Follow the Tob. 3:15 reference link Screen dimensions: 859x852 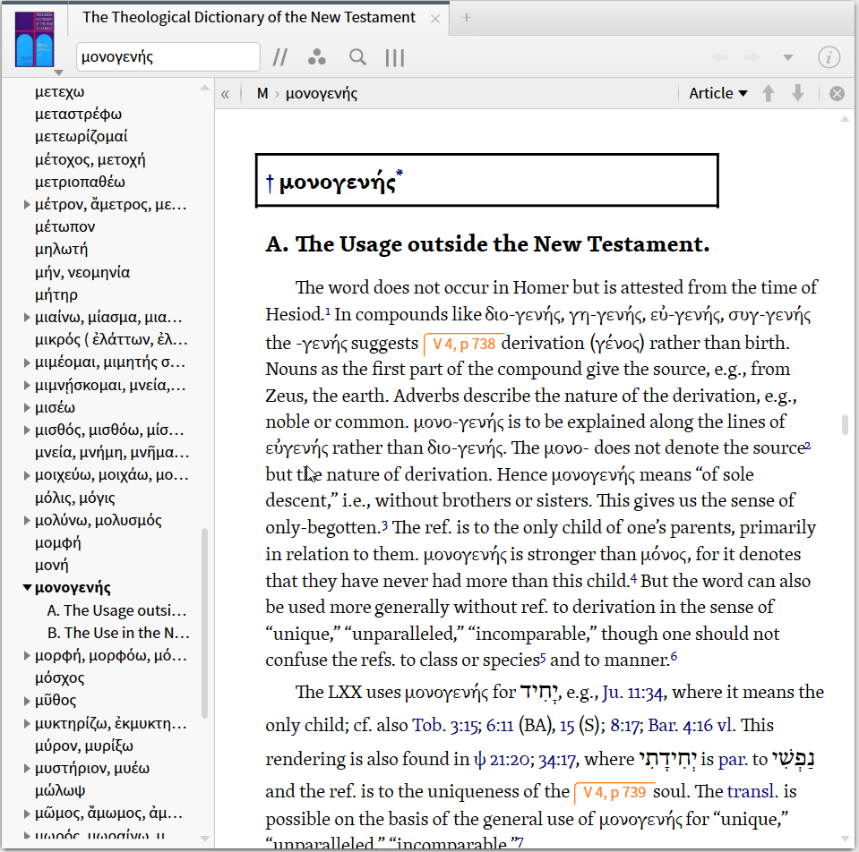pos(444,726)
